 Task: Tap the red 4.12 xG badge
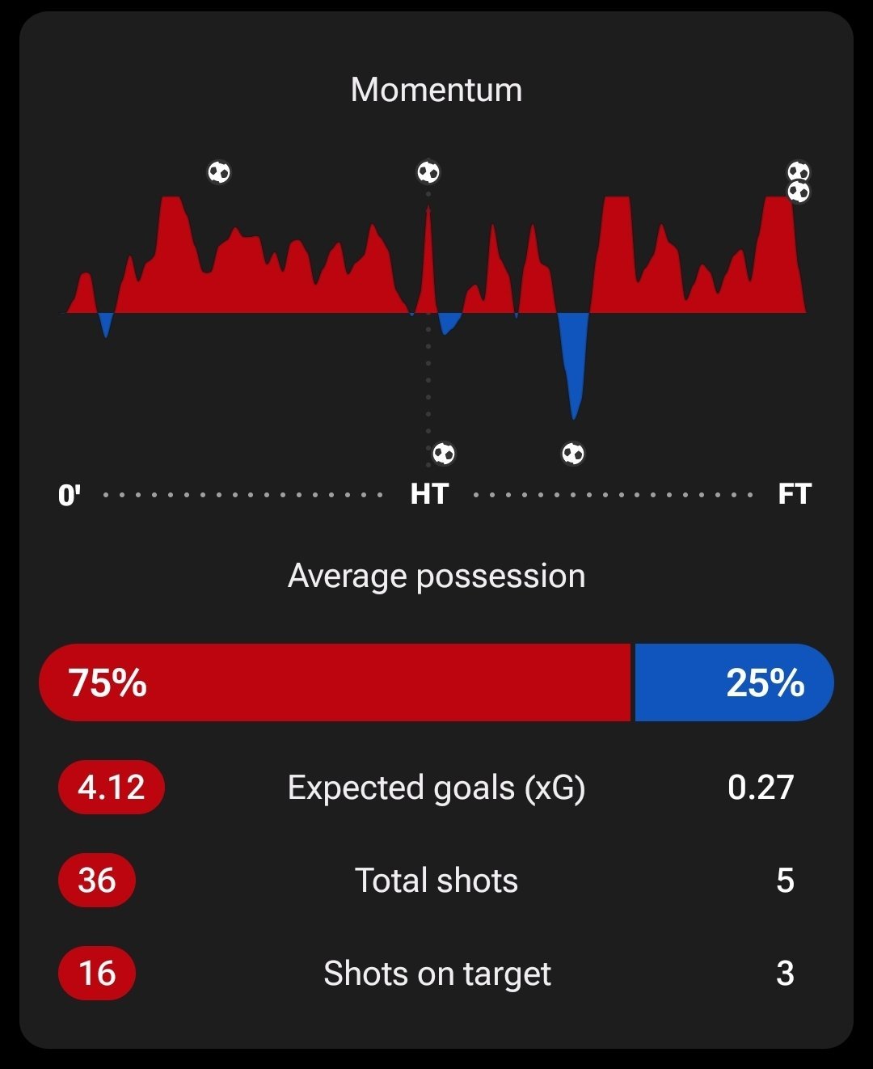[x=112, y=787]
